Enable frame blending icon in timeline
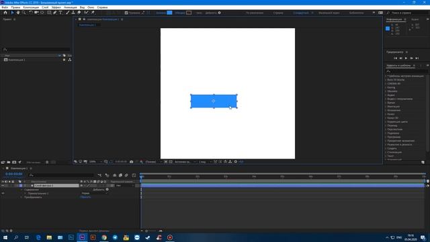Viewport: 430px width, 242px height. (x=120, y=175)
